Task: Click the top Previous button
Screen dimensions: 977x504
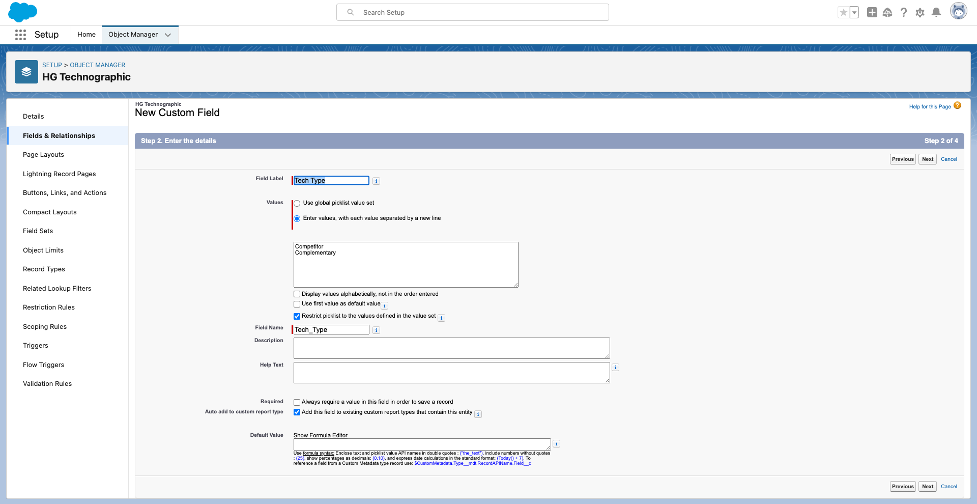Action: coord(903,159)
